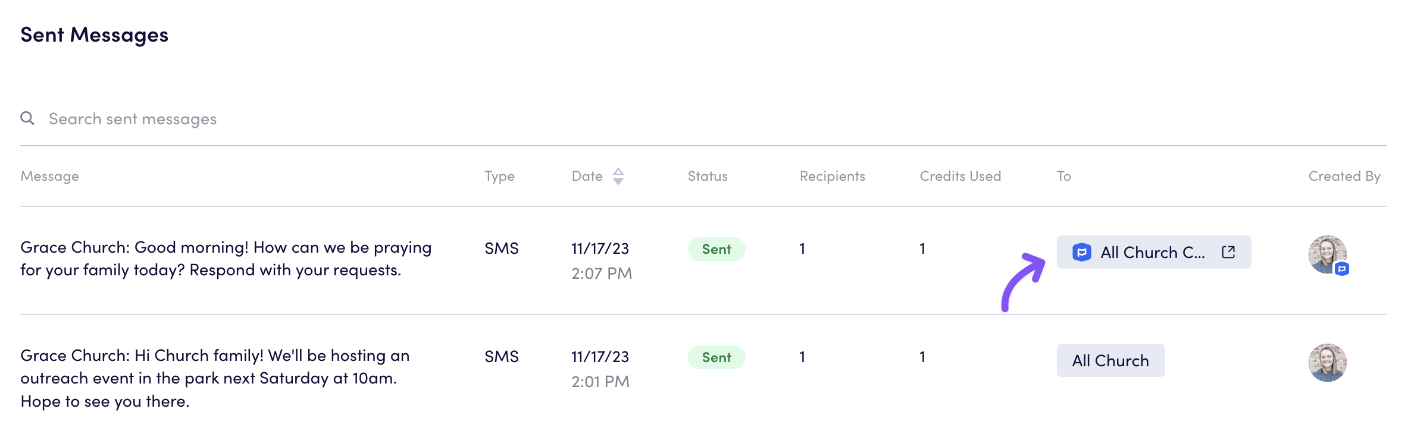The height and width of the screenshot is (440, 1408).
Task: Click creator avatar on first message row
Action: pyautogui.click(x=1326, y=254)
